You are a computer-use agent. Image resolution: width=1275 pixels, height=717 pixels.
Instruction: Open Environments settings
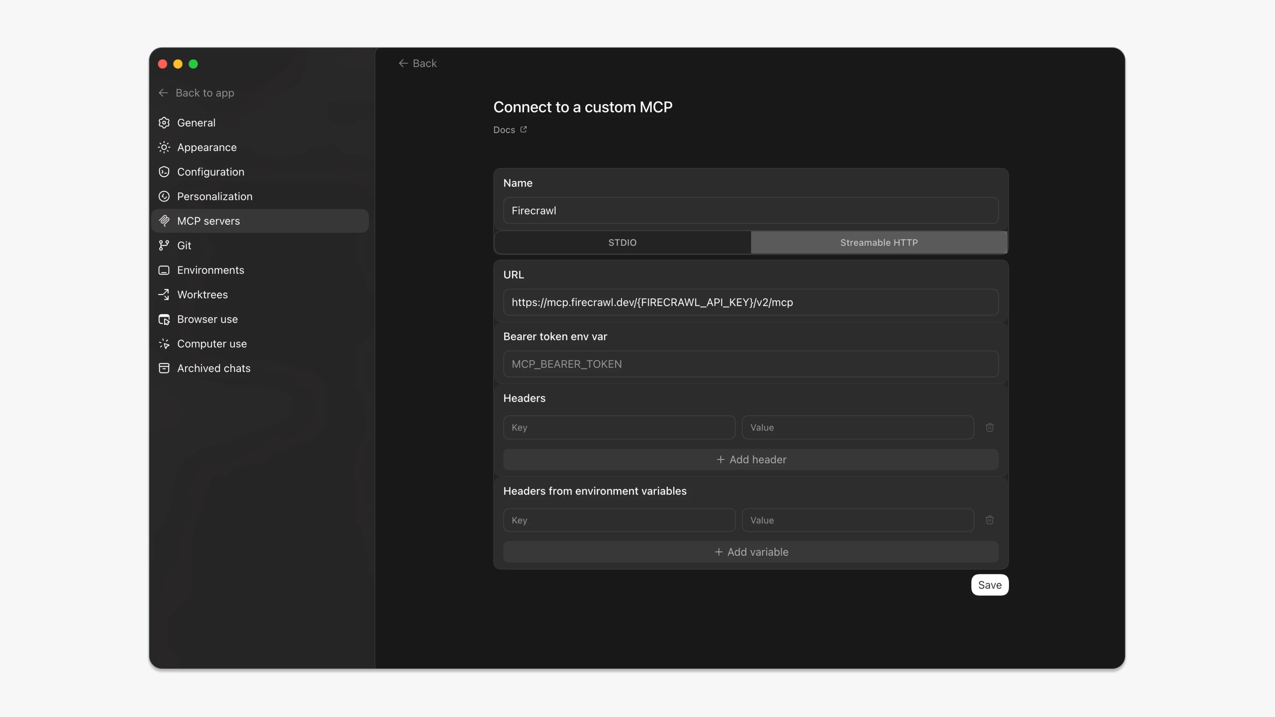(x=260, y=270)
